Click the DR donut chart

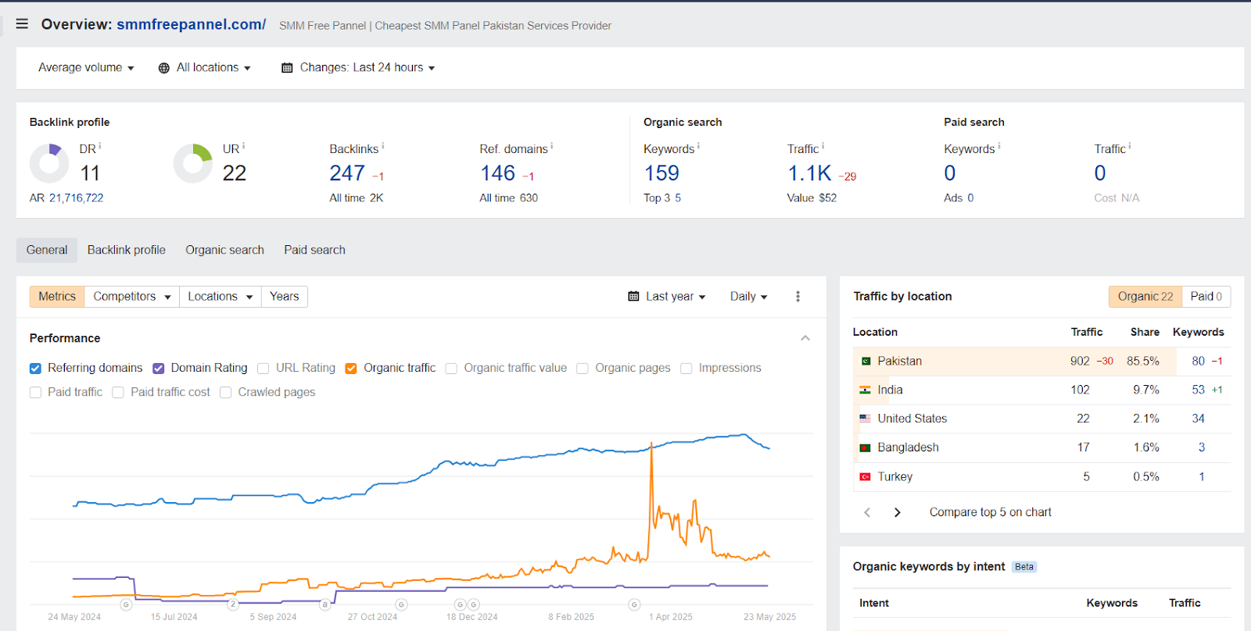point(49,163)
